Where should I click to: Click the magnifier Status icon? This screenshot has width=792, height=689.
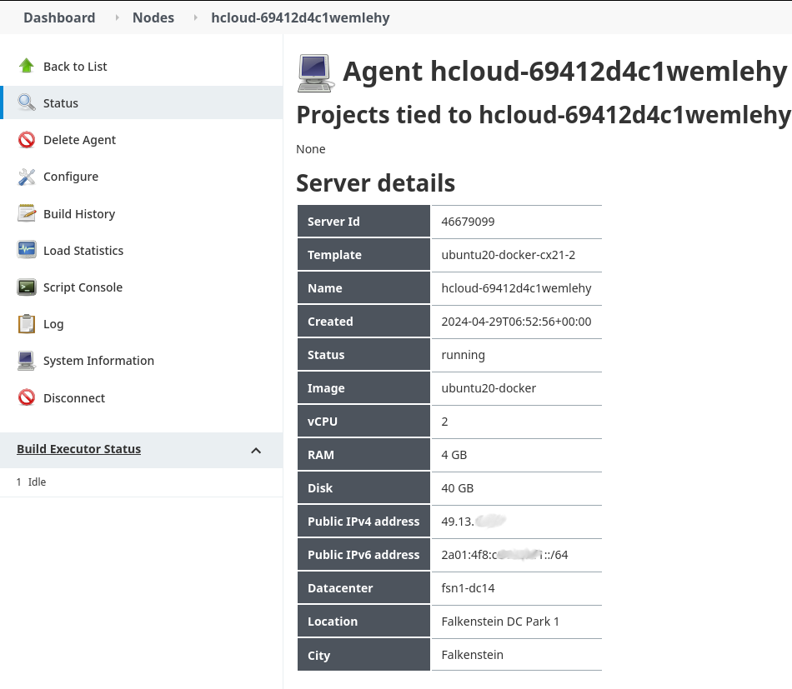pos(27,102)
